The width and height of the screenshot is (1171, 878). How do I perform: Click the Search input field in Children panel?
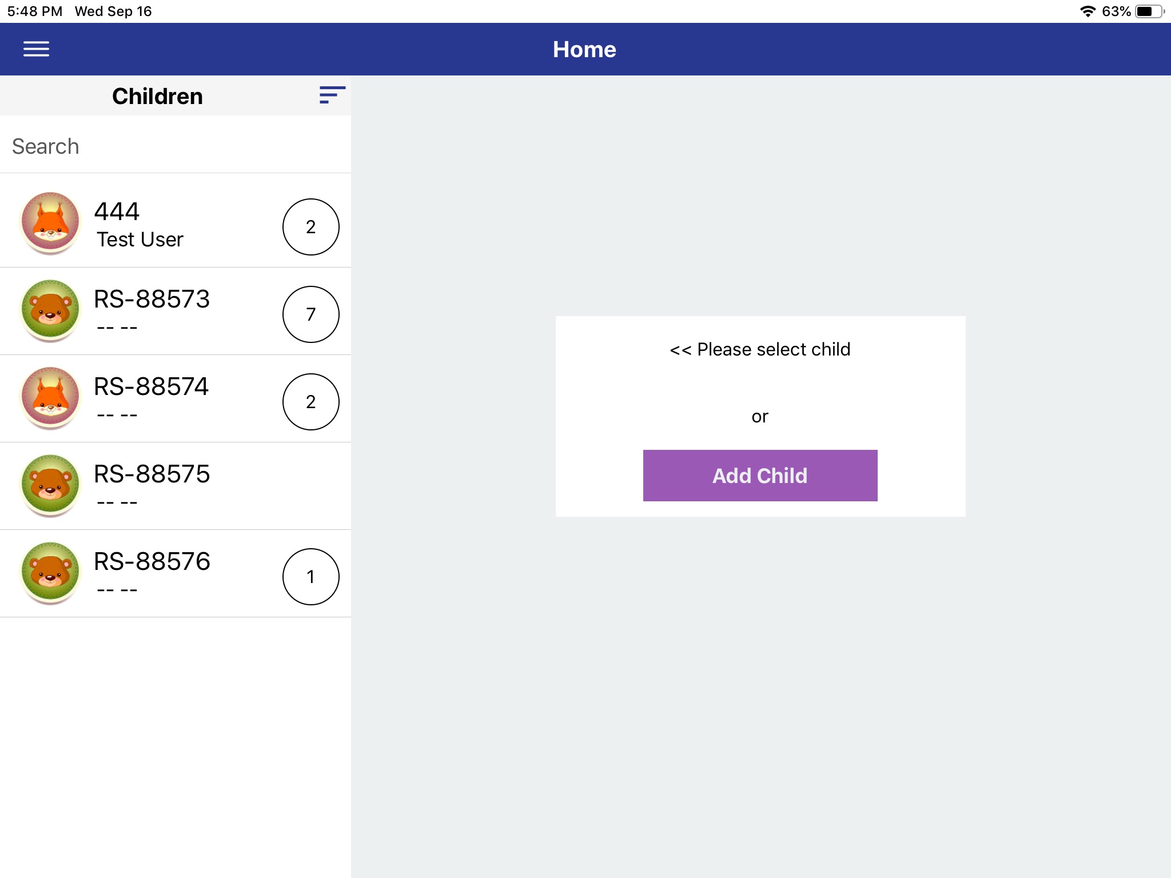[x=175, y=146]
